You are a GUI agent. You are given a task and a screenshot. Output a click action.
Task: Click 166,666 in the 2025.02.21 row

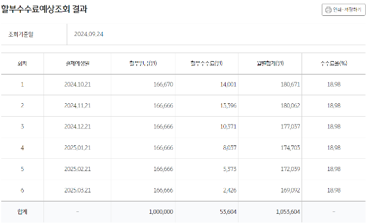tap(163, 169)
